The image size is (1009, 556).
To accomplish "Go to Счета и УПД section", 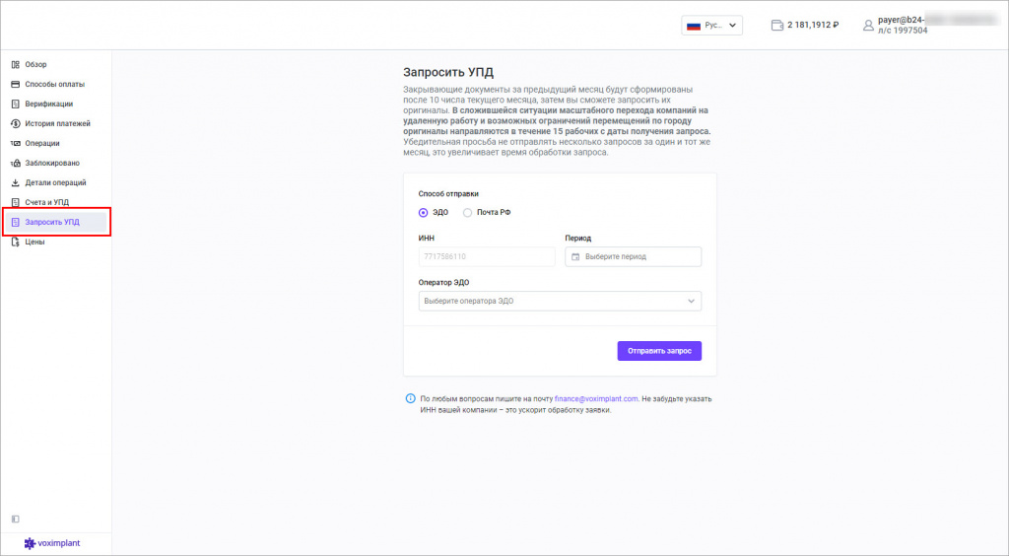I will click(x=46, y=202).
